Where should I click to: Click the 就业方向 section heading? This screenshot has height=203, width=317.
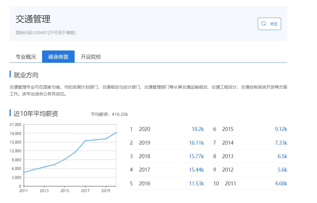(x=26, y=75)
